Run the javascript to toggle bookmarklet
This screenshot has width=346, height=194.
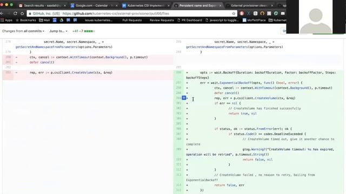222,20
